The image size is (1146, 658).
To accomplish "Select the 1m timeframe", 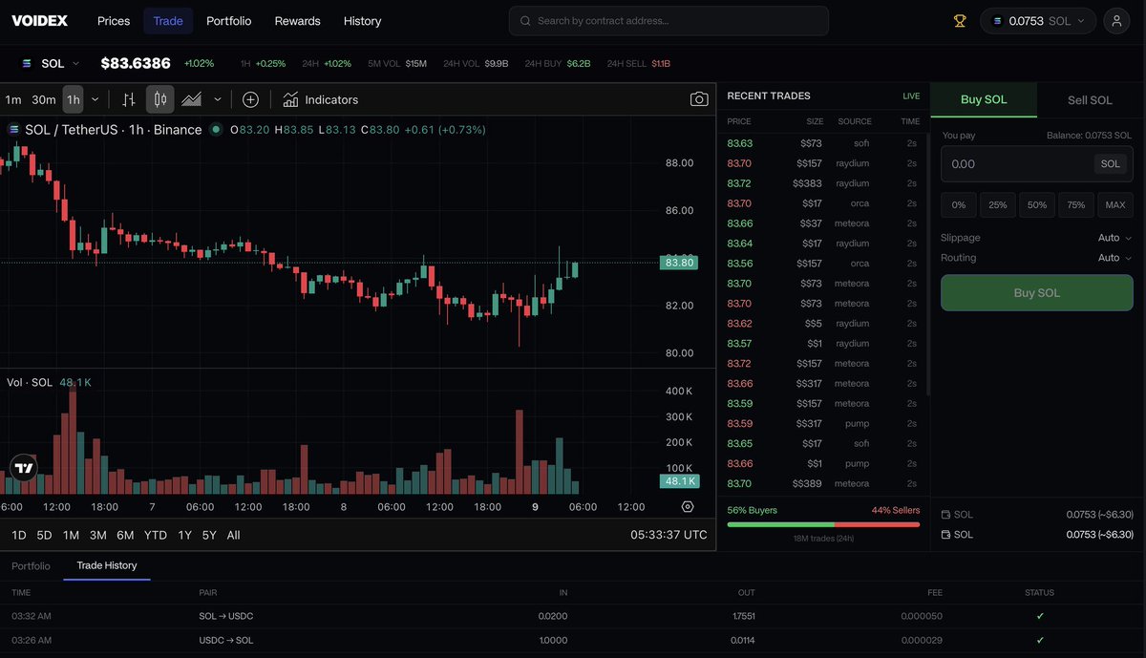I will 13,99.
